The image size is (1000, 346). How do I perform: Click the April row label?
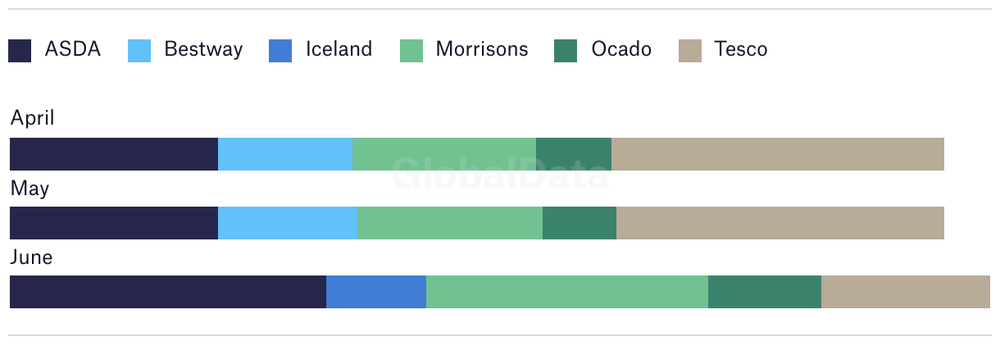33,119
